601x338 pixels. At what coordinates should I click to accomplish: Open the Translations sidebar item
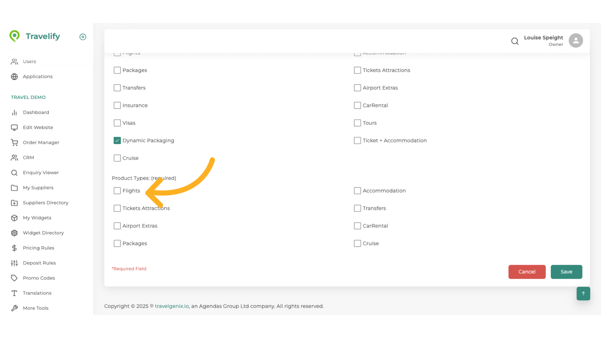[x=37, y=293]
